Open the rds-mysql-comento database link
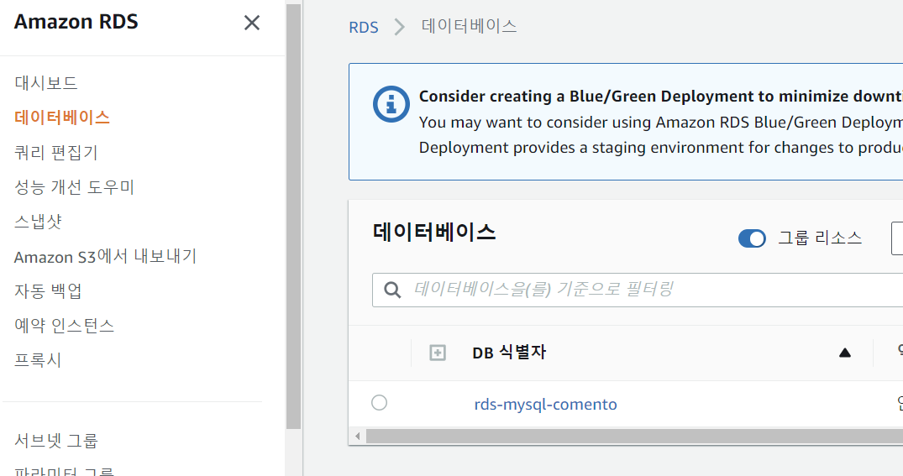 click(545, 404)
